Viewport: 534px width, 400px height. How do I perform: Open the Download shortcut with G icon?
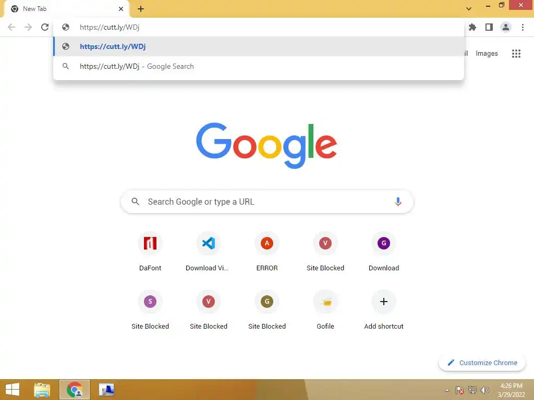point(384,251)
